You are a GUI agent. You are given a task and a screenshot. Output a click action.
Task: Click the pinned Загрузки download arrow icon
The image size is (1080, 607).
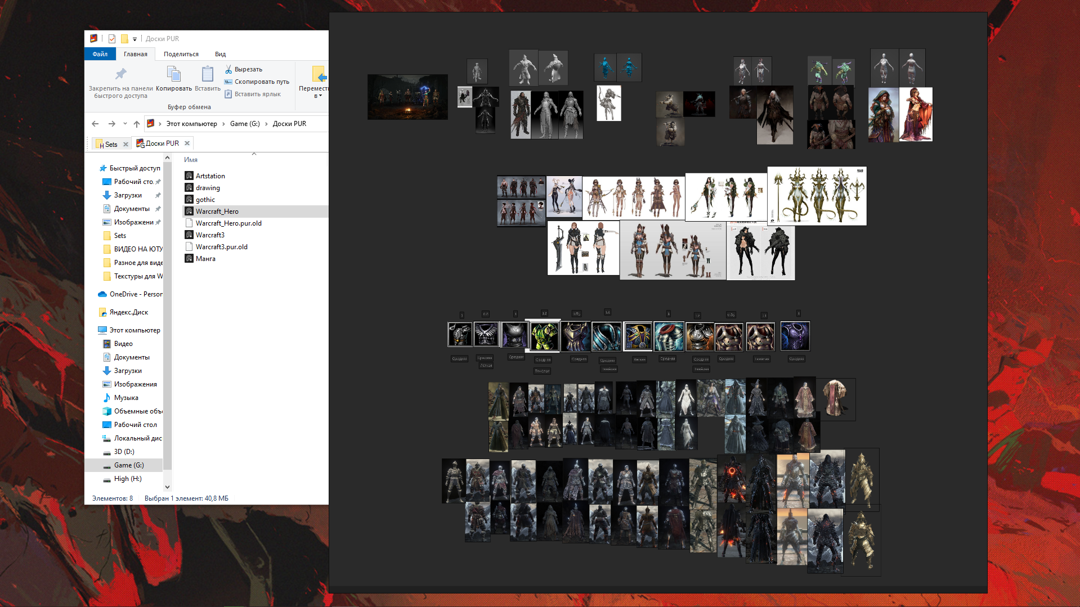tap(107, 195)
